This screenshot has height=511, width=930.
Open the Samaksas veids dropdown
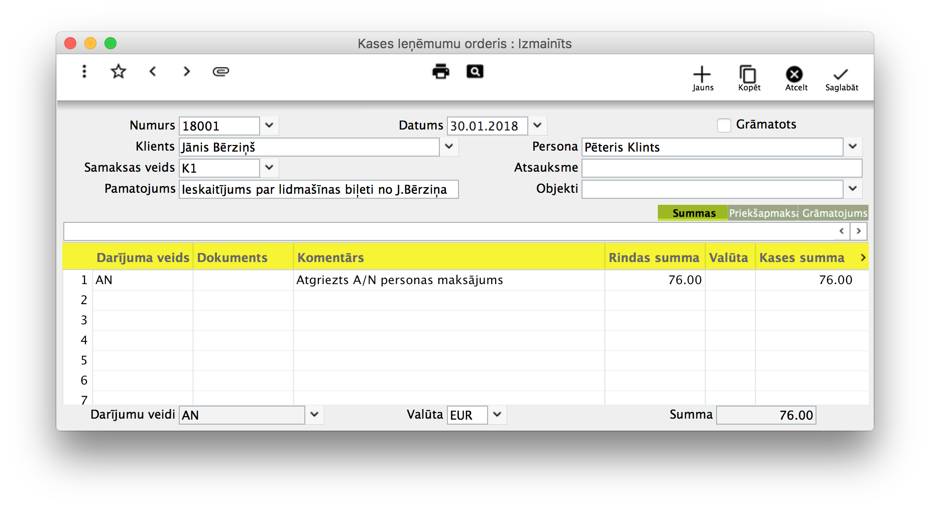coord(269,168)
